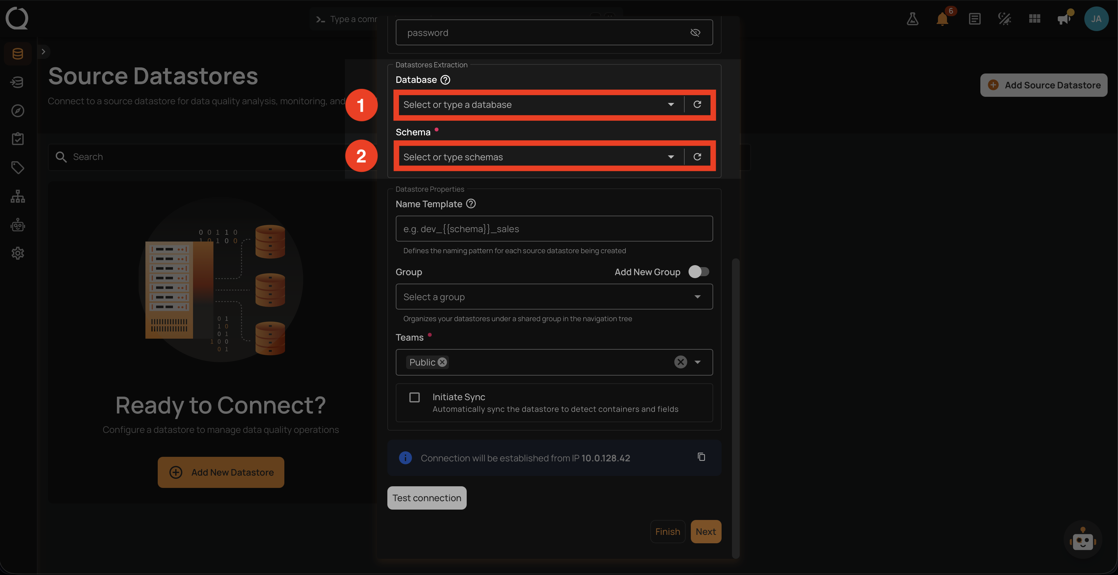The width and height of the screenshot is (1118, 575).
Task: Toggle the Add New Group switch
Action: 699,272
